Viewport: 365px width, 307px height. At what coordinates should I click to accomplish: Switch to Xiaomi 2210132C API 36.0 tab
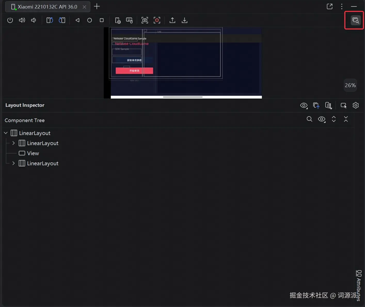[47, 7]
